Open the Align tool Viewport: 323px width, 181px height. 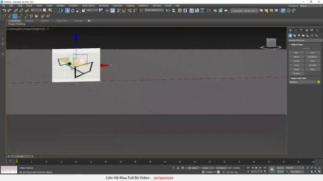174,11
